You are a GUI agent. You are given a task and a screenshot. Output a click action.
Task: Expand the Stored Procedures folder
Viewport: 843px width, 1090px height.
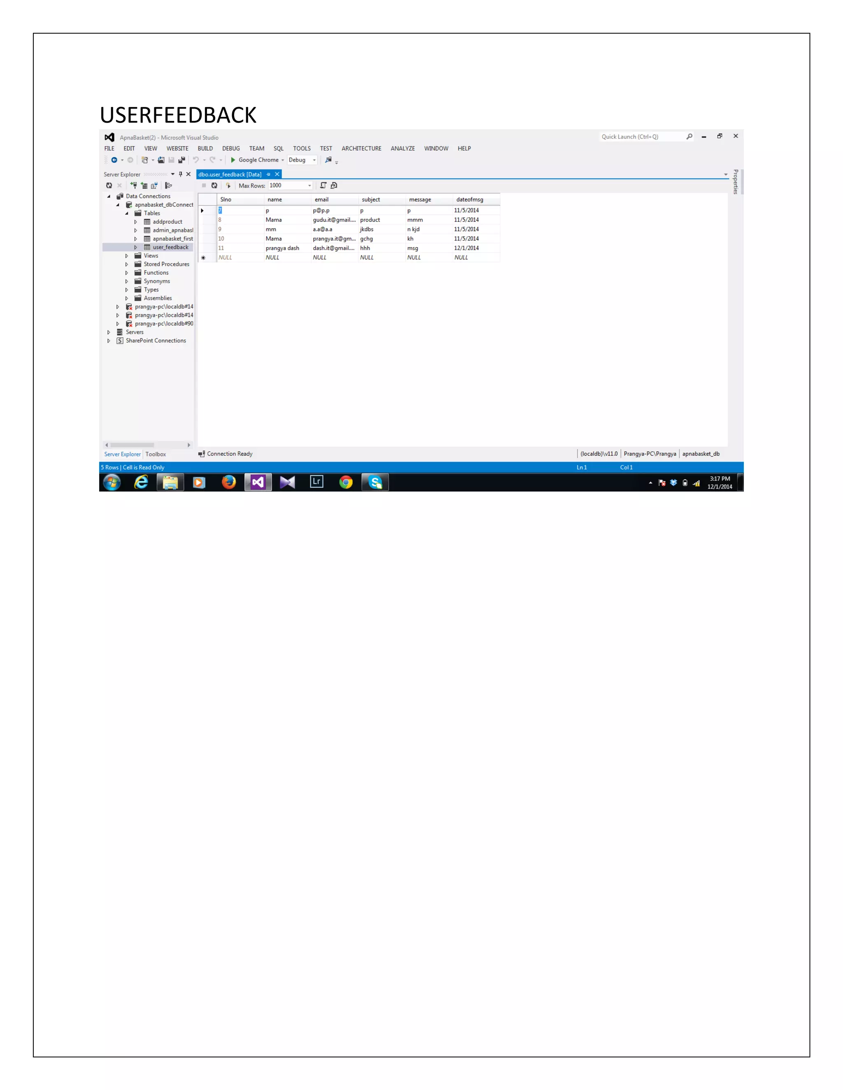tap(127, 264)
